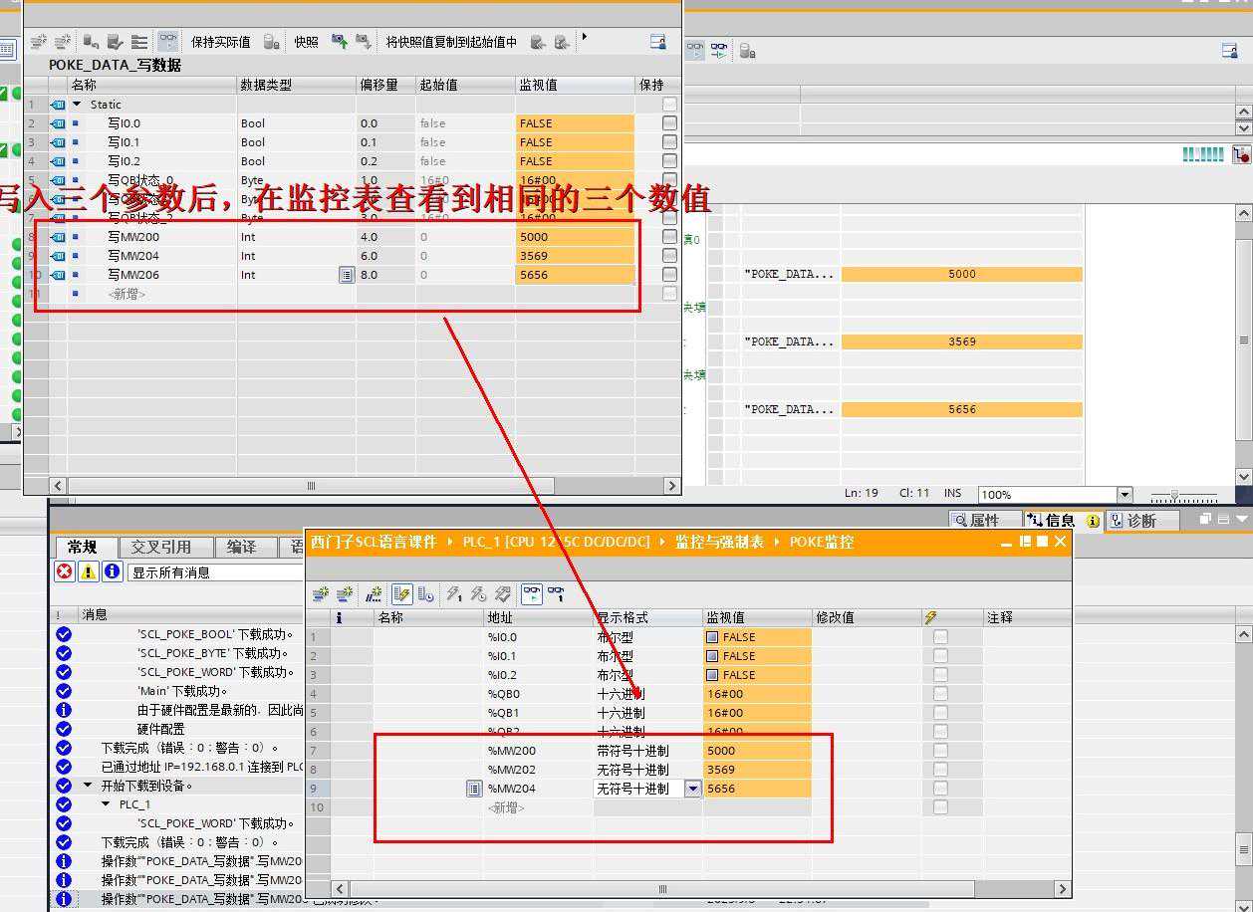Click the warnings filter icon in info panel
1253x912 pixels.
89,571
